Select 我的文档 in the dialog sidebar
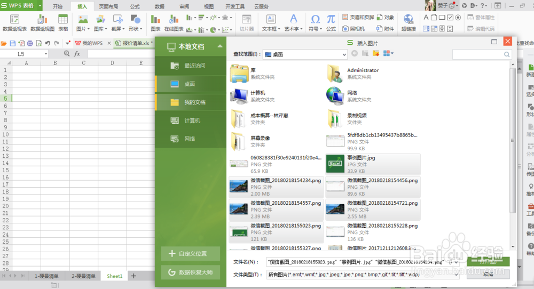534x289 pixels. (x=191, y=102)
